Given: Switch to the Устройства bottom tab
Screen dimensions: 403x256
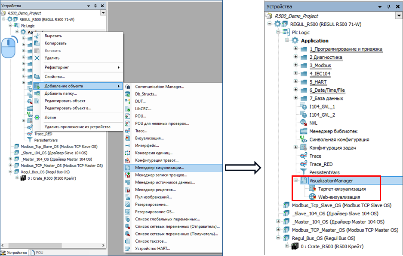Looking at the screenshot, I should point(14,253).
